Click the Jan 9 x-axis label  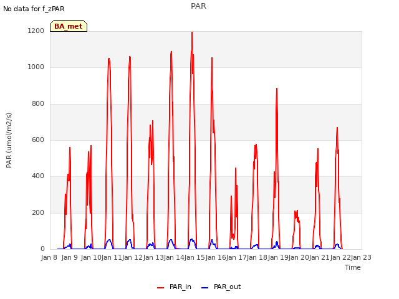[70, 257]
